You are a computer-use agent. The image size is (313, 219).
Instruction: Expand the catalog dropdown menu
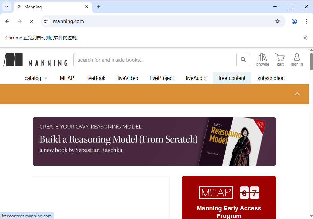coord(36,78)
